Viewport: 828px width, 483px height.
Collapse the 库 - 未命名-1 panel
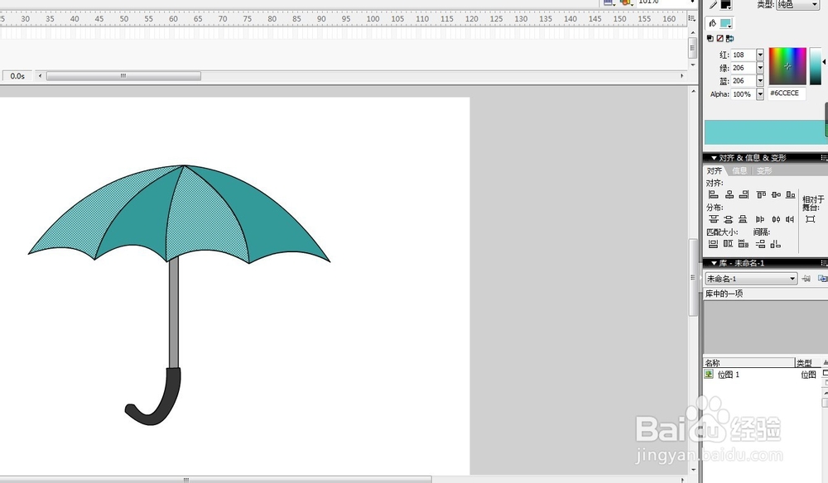[714, 263]
